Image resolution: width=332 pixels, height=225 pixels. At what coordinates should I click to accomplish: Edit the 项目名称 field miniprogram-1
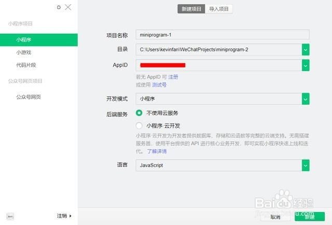pos(223,35)
